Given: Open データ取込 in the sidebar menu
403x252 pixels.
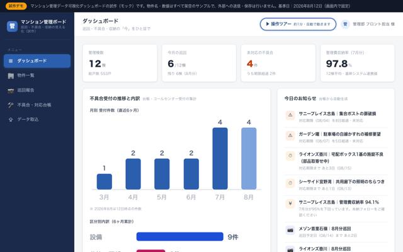Looking at the screenshot, I should (x=37, y=119).
